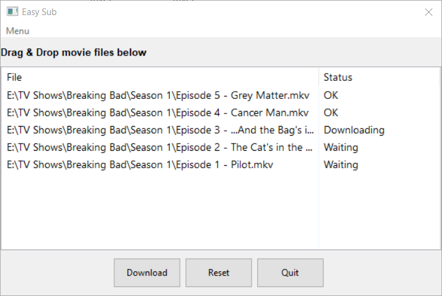Click the Drag & Drop movie files label

tap(74, 52)
